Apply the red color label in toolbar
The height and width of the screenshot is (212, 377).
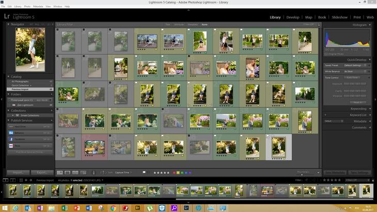(x=174, y=172)
